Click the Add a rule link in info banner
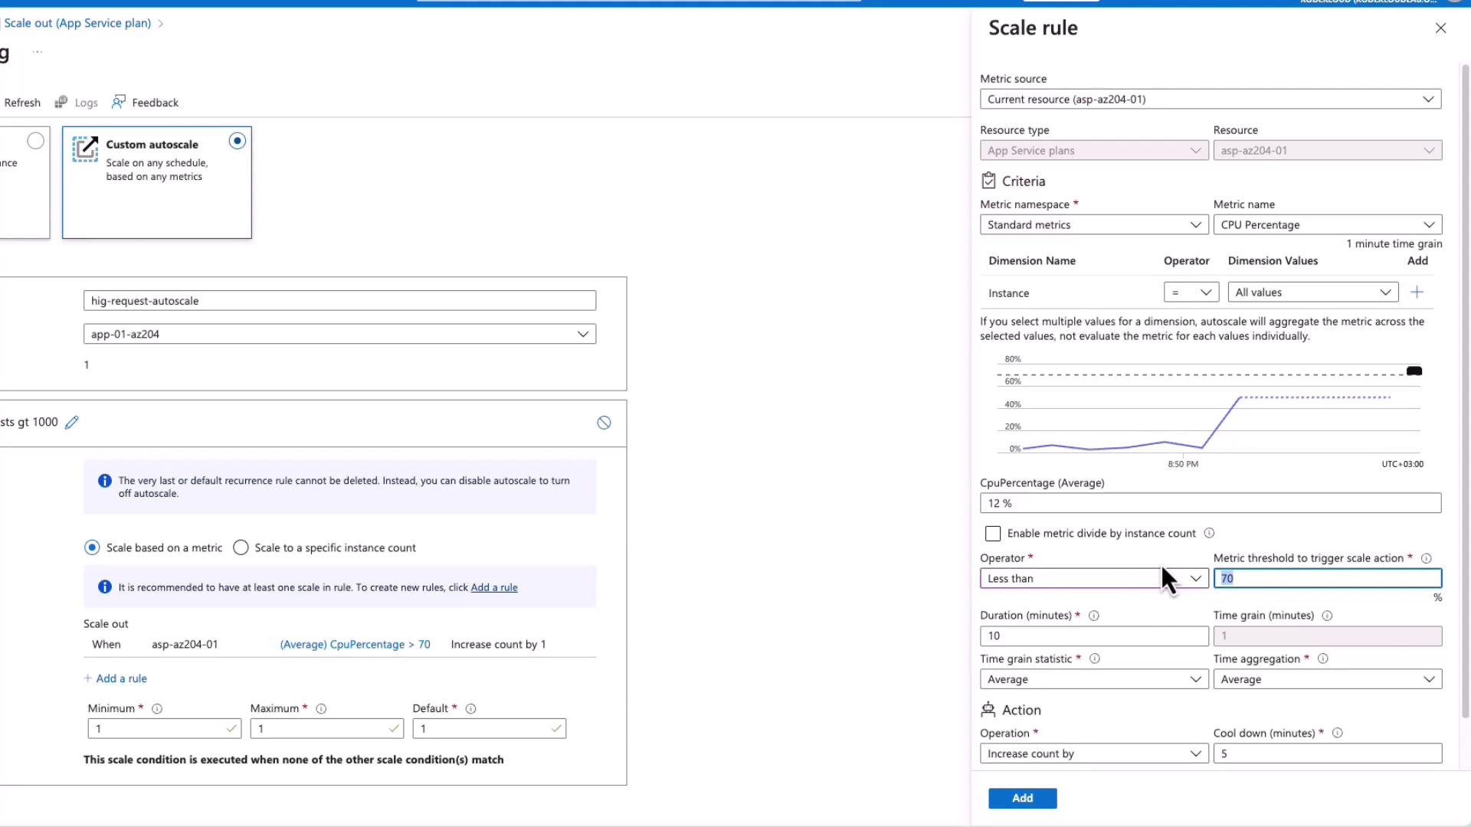This screenshot has width=1471, height=827. pyautogui.click(x=494, y=587)
